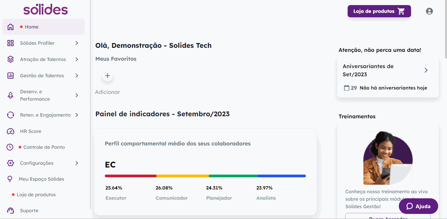The width and height of the screenshot is (447, 219).
Task: Open Aniversariantes de Set/2023 arrow
Action: 426,70
